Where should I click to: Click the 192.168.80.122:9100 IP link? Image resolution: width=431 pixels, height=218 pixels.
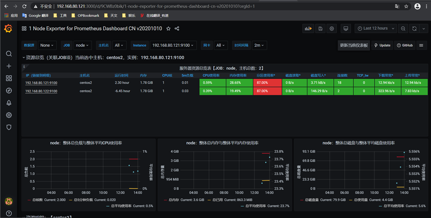[41, 91]
